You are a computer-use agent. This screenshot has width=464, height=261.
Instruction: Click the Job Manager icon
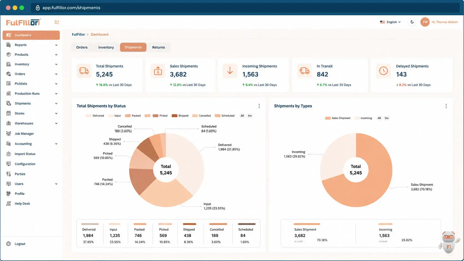pyautogui.click(x=9, y=134)
